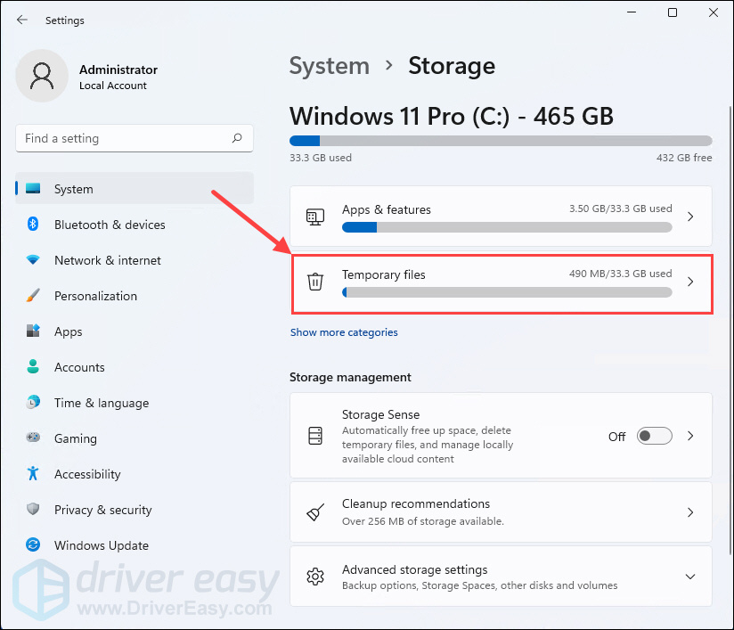
Task: Click the Apps icon in sidebar
Action: pos(33,331)
